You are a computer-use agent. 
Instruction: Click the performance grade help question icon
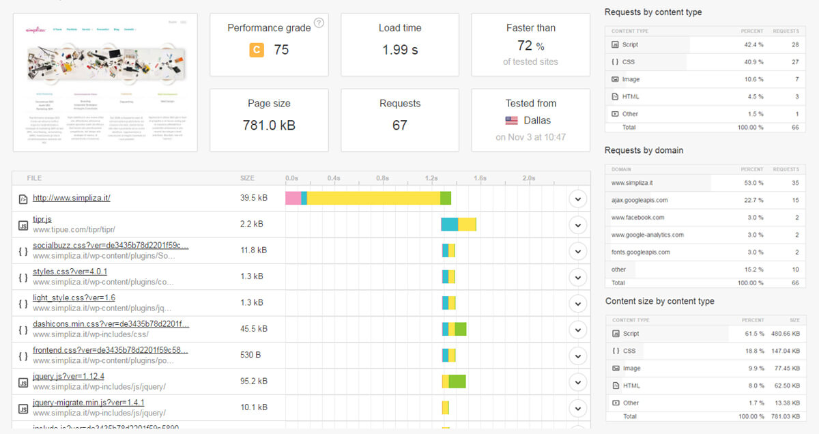319,23
